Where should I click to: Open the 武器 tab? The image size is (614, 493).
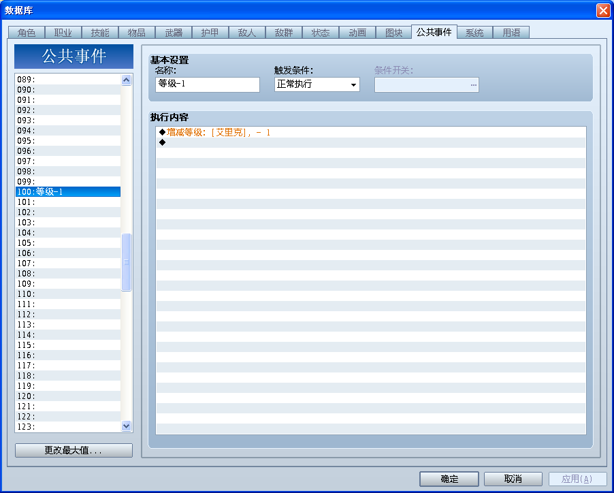[174, 33]
